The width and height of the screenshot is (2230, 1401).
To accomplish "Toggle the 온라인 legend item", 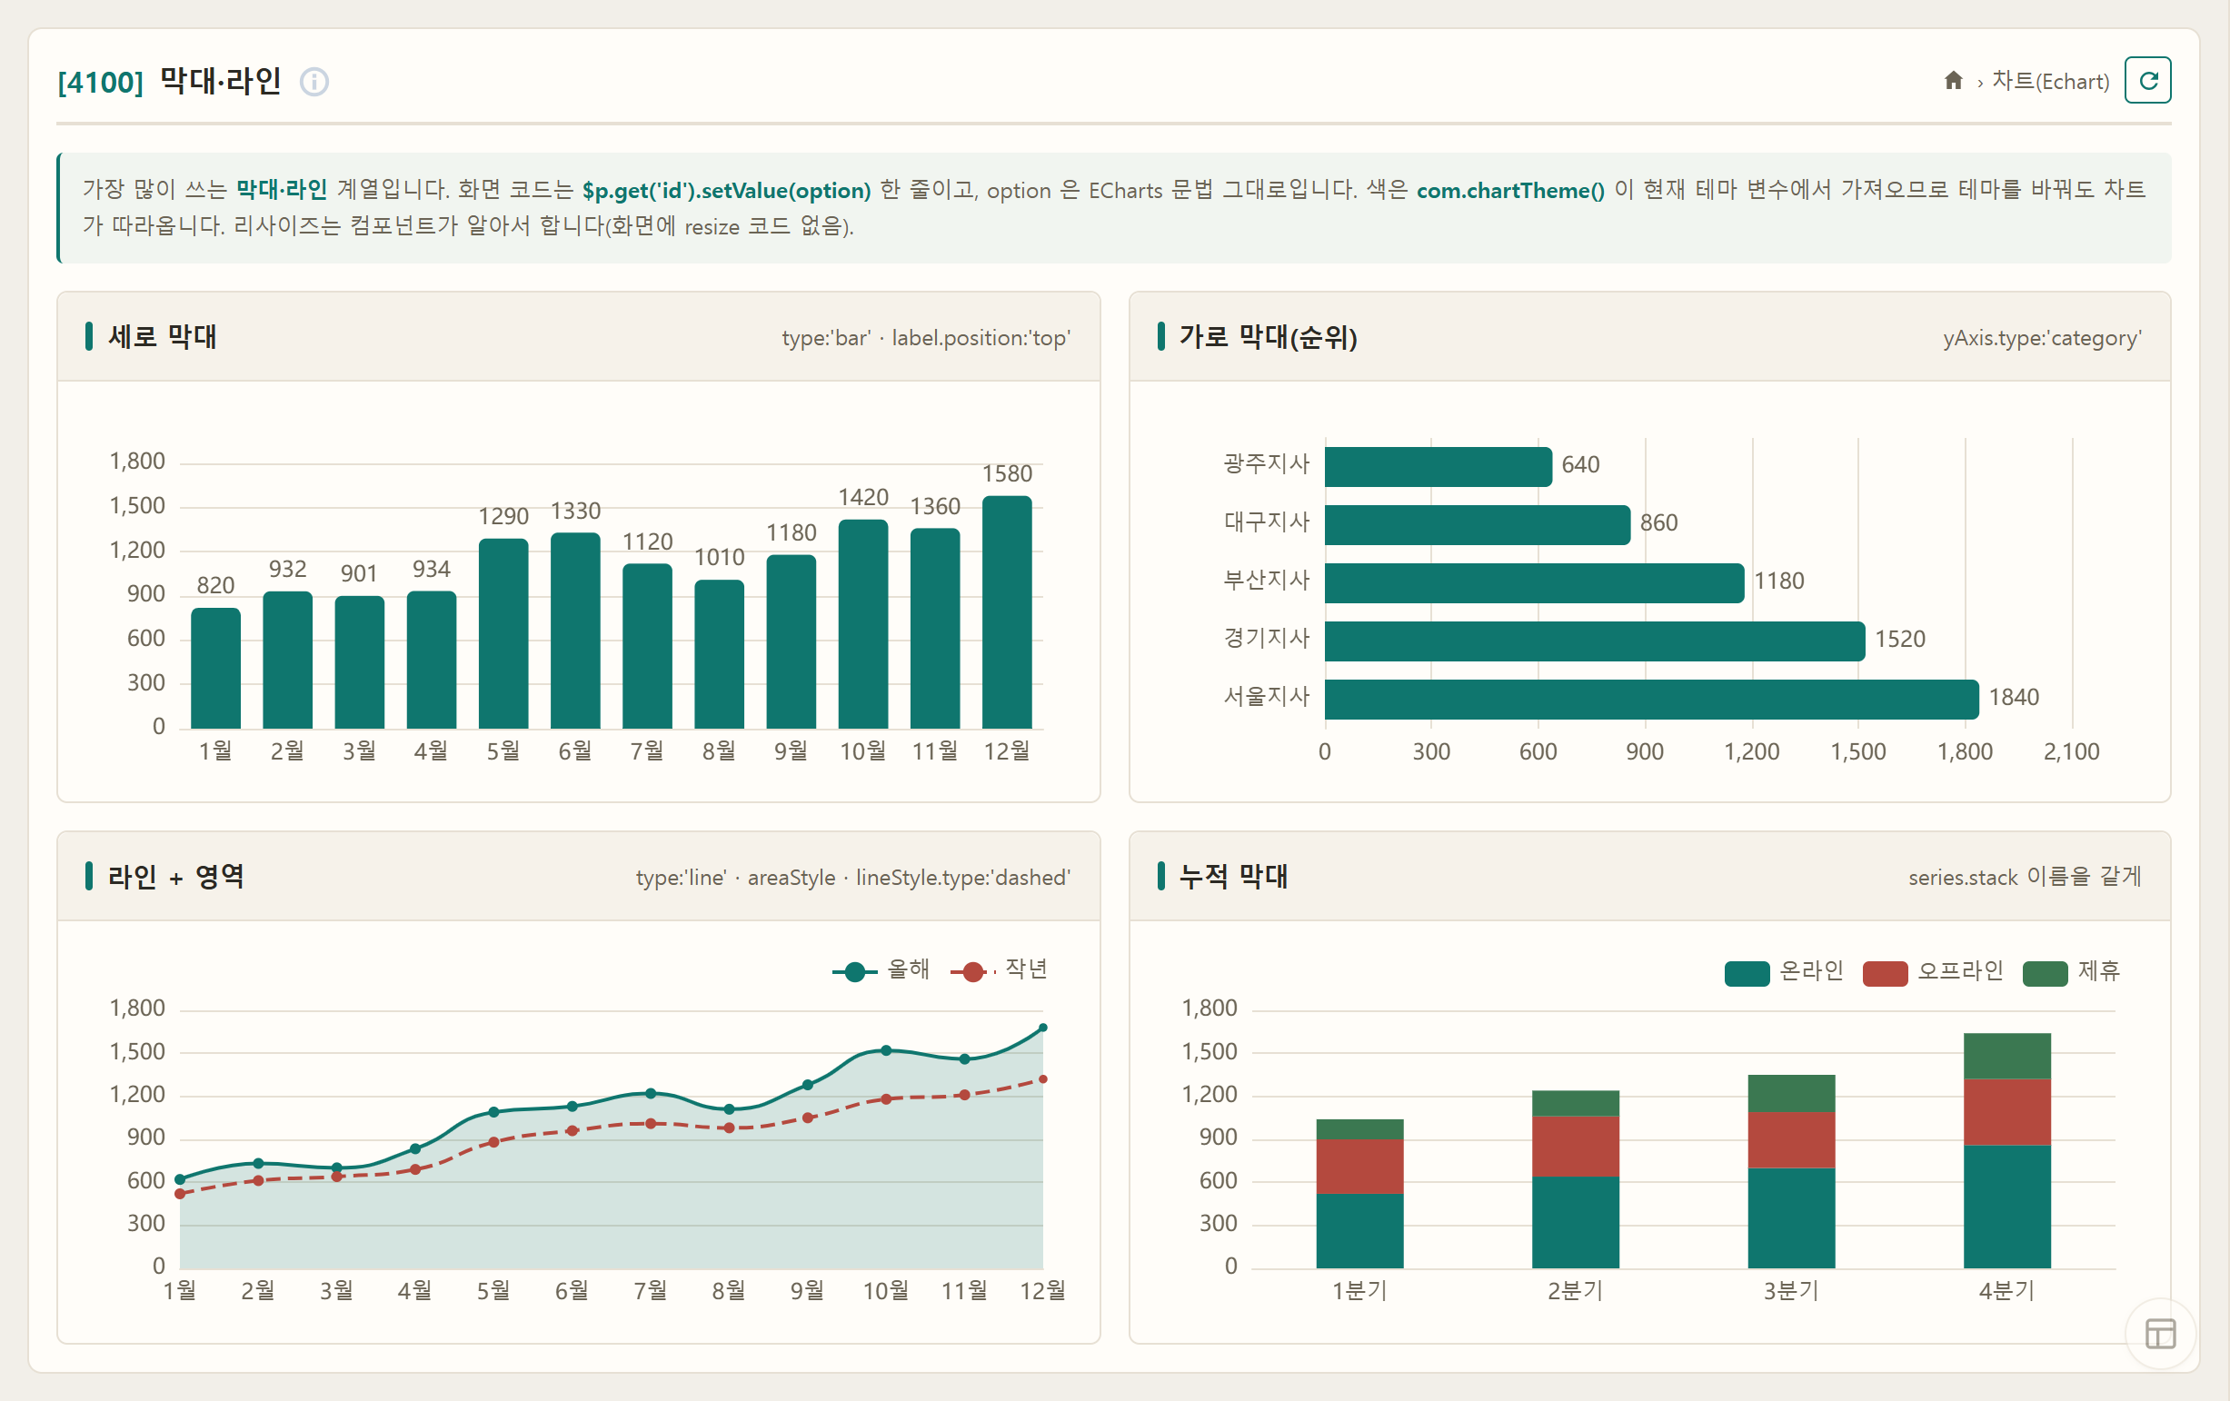I will tap(1784, 971).
